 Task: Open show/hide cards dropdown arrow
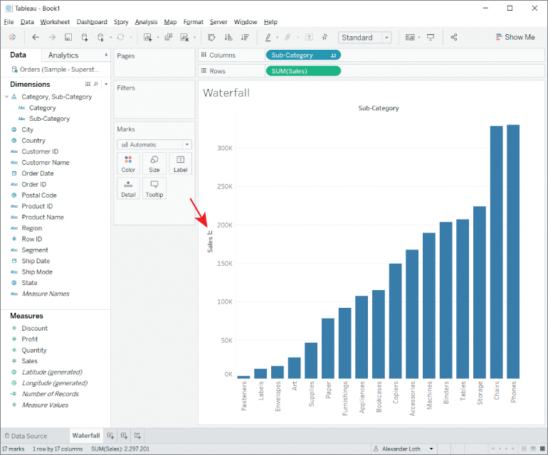tap(419, 38)
